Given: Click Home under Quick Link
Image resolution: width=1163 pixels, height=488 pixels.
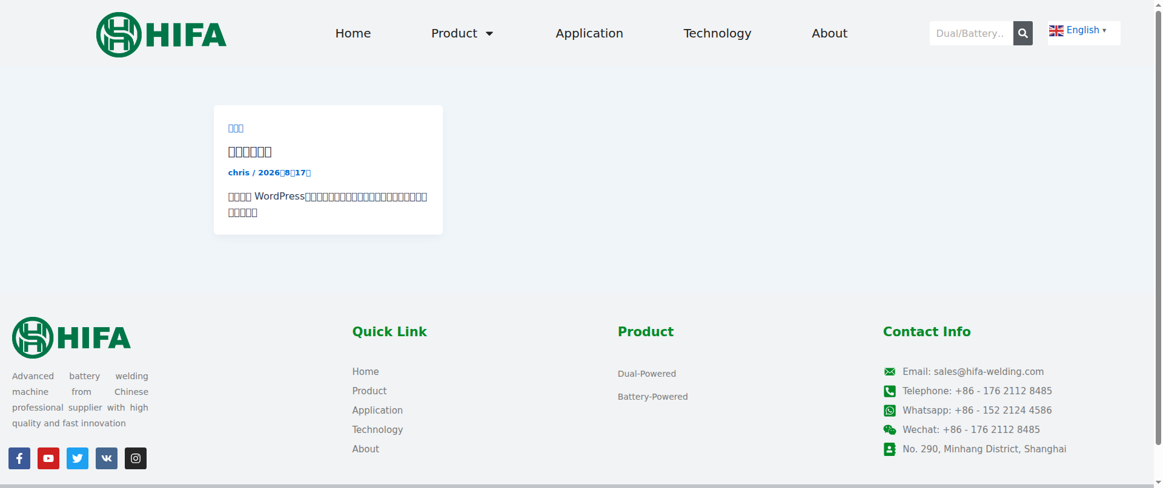Looking at the screenshot, I should pyautogui.click(x=365, y=371).
